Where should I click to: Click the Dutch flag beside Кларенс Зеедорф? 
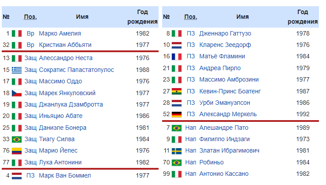point(177,45)
